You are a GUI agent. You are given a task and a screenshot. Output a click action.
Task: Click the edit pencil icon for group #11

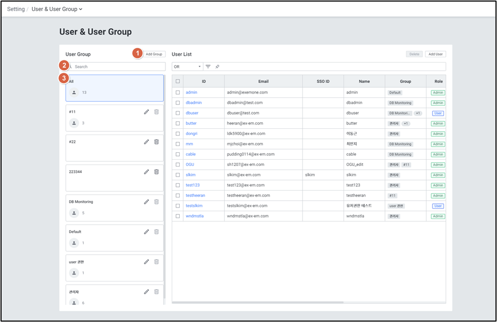(x=147, y=112)
